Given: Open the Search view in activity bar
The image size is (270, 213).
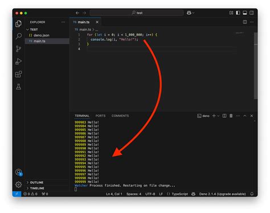Looking at the screenshot, I should pos(18,36).
